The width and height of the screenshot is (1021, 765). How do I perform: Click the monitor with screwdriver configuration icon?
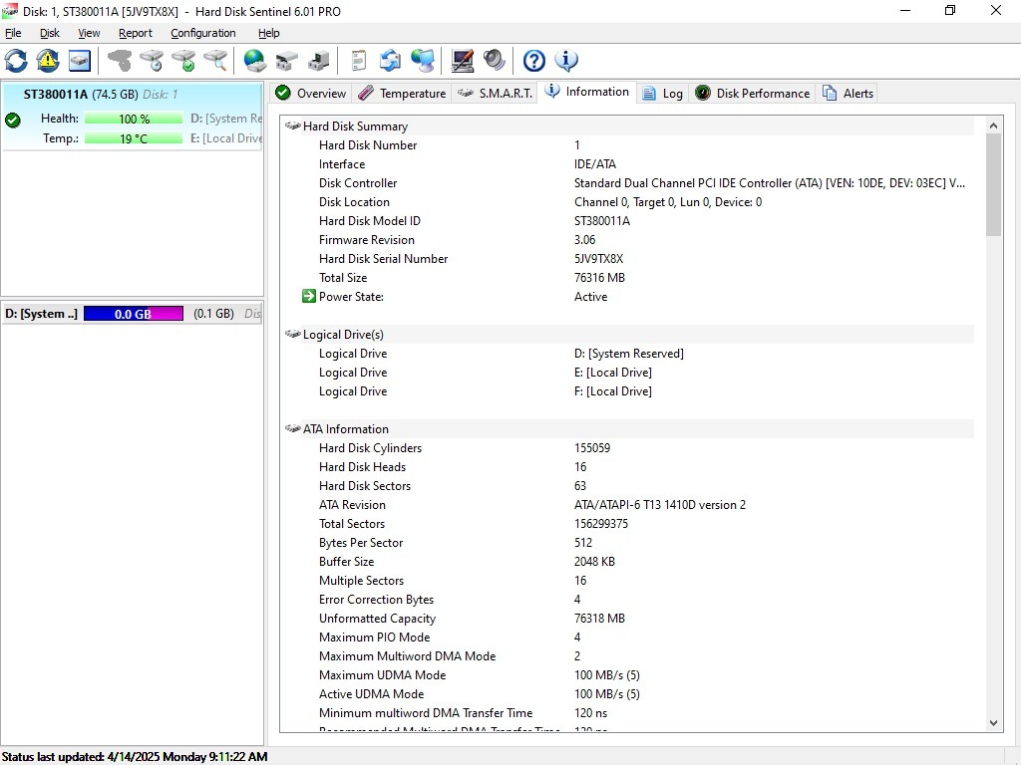[463, 61]
